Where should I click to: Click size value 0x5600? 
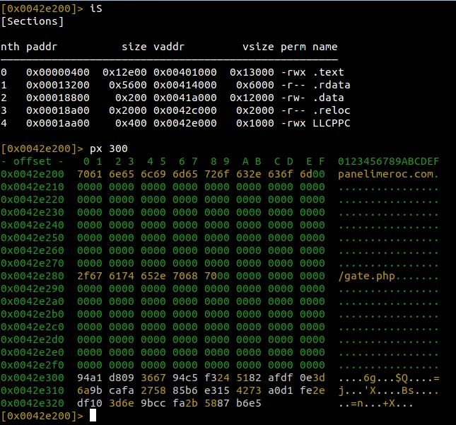tap(128, 85)
